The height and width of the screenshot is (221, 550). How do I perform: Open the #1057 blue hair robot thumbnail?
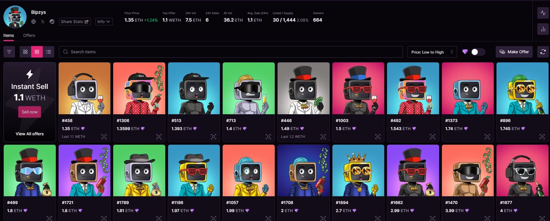[249, 170]
